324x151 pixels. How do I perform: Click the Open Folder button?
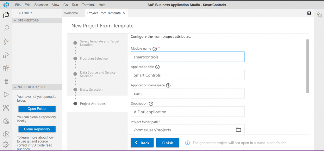(x=37, y=109)
